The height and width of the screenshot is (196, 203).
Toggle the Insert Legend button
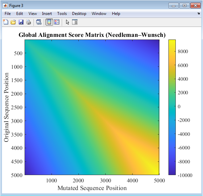(x=56, y=22)
